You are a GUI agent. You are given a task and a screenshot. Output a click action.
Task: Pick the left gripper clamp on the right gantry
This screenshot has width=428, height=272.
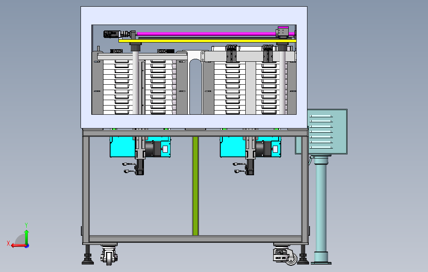232,53
